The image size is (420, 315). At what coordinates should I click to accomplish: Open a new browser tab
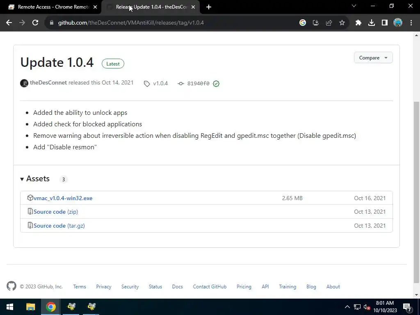click(209, 7)
